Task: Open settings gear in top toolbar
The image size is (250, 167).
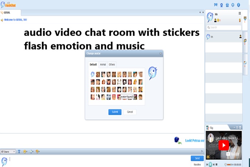Action: click(233, 5)
